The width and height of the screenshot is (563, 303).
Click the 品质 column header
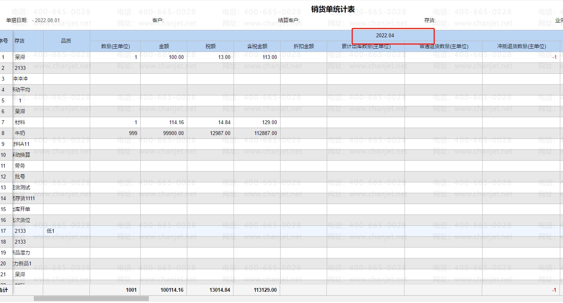click(x=66, y=41)
